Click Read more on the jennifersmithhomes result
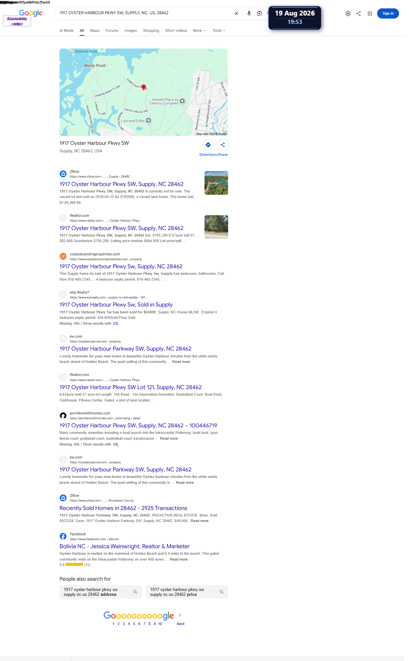 pyautogui.click(x=169, y=438)
